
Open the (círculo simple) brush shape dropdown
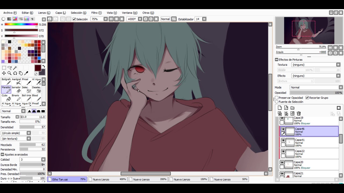click(16, 133)
